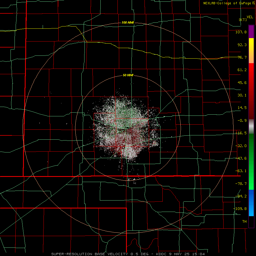Click the blue segment of the color bar
Screen dimensions: 256x256
click(x=251, y=203)
